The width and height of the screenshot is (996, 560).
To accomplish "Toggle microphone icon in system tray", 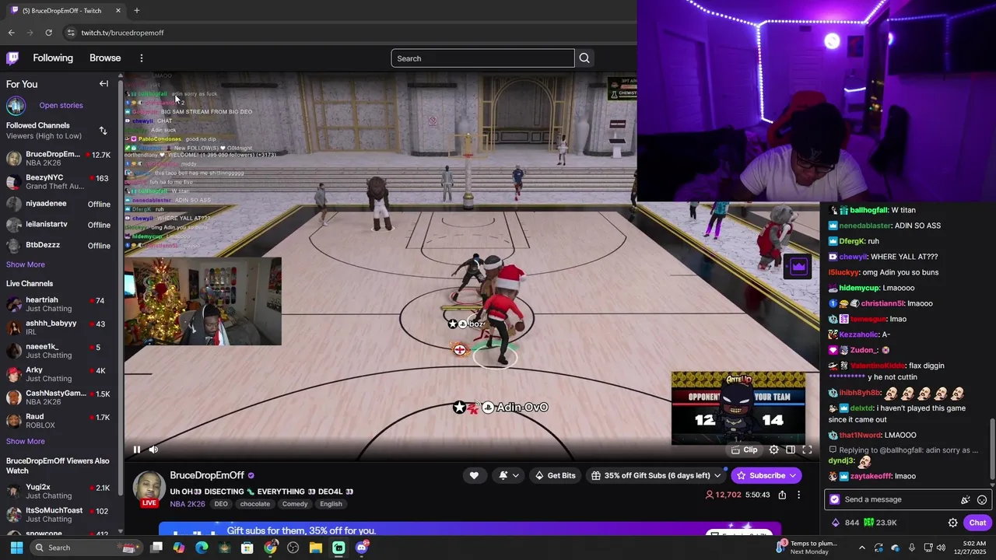I will tap(912, 548).
